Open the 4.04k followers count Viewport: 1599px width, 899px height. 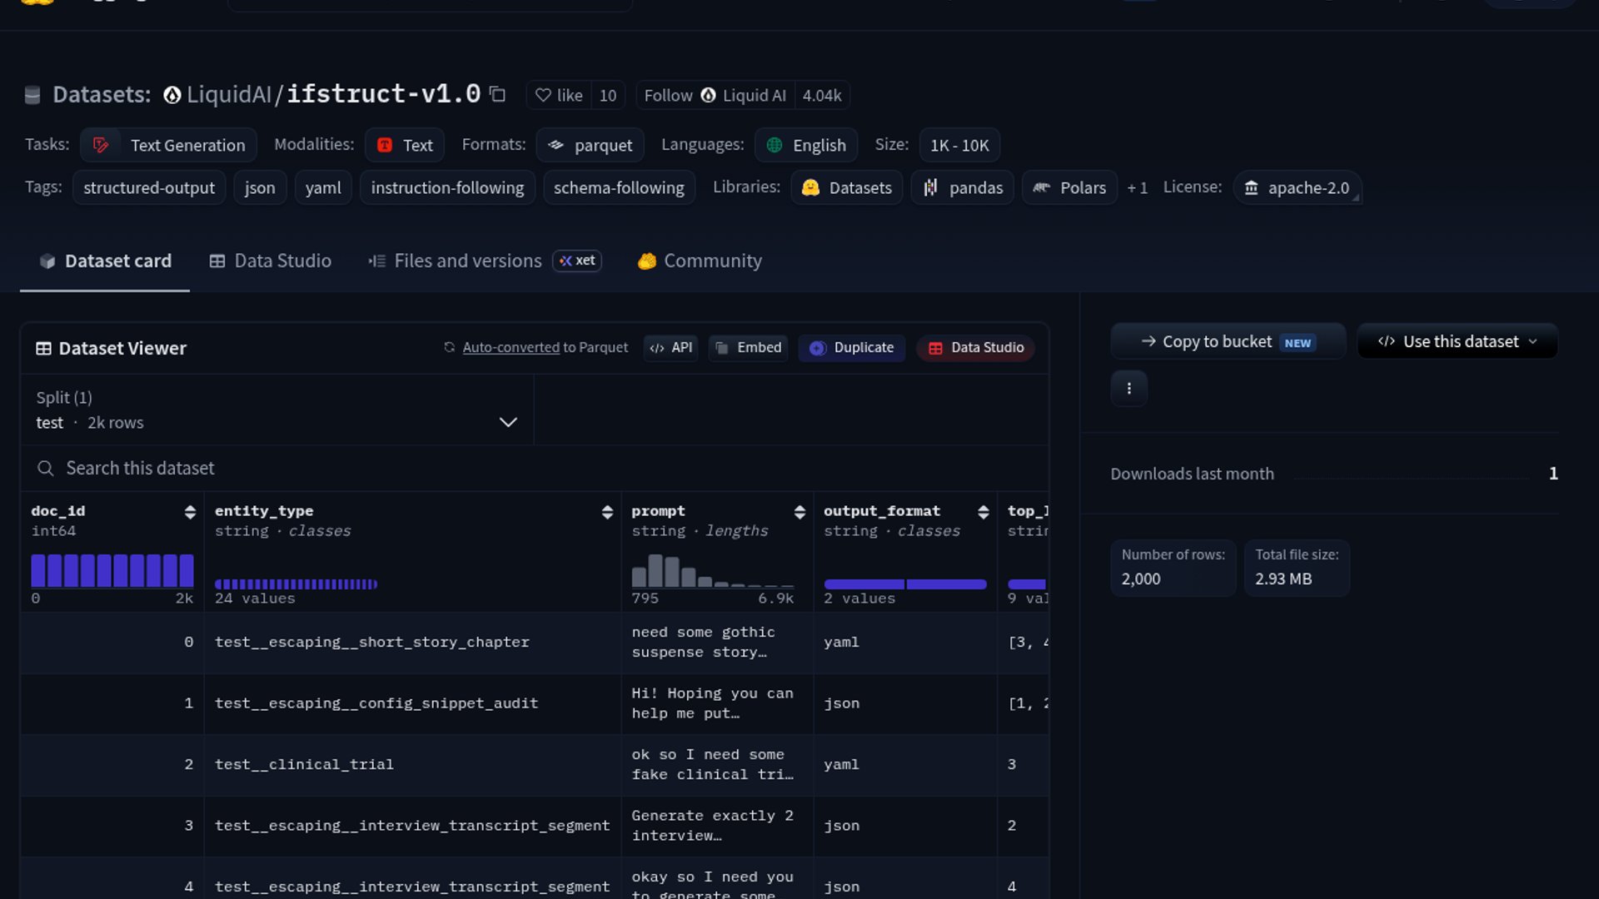click(822, 95)
